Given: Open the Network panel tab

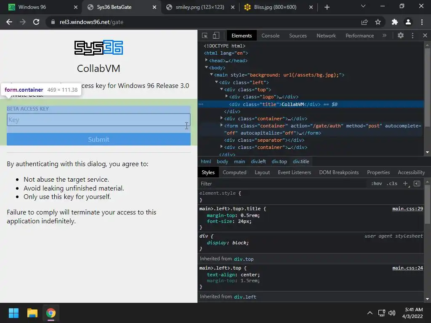Looking at the screenshot, I should click(x=326, y=36).
